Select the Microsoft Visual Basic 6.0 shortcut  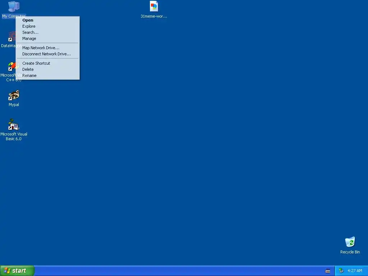tap(14, 125)
